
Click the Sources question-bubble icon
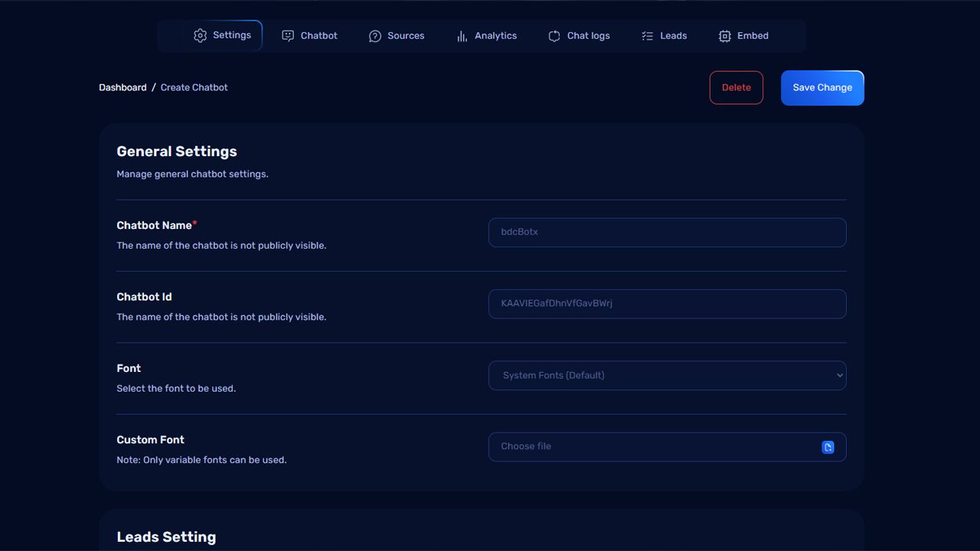375,36
